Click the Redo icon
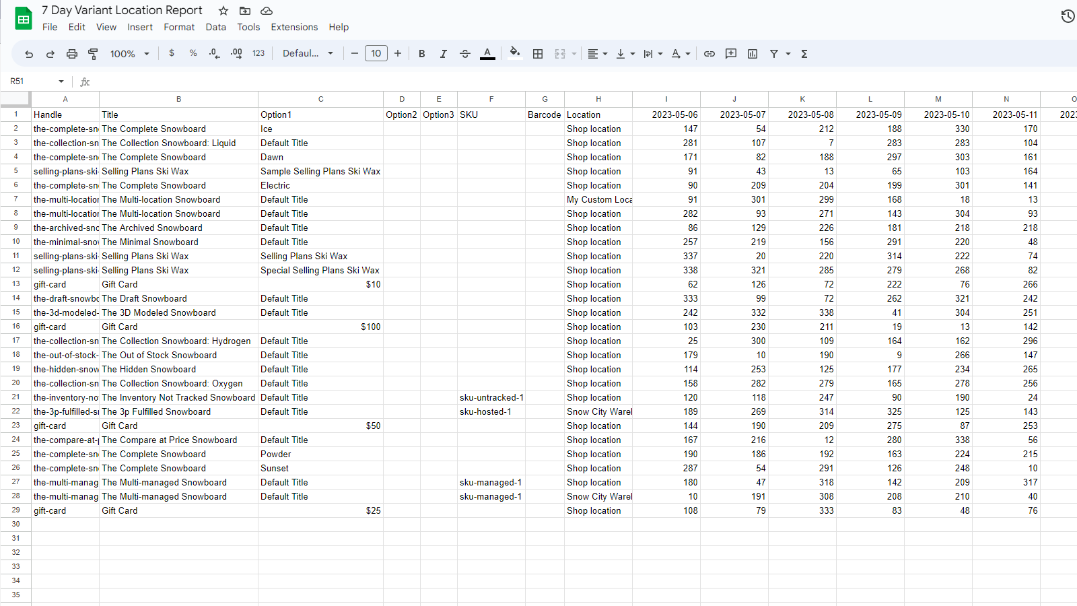This screenshot has width=1077, height=606. coord(50,54)
